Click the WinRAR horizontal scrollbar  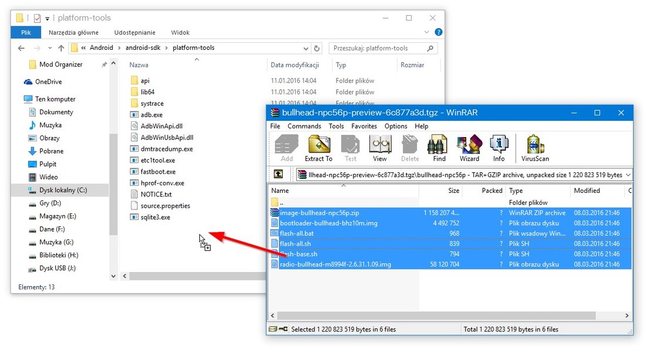436,315
